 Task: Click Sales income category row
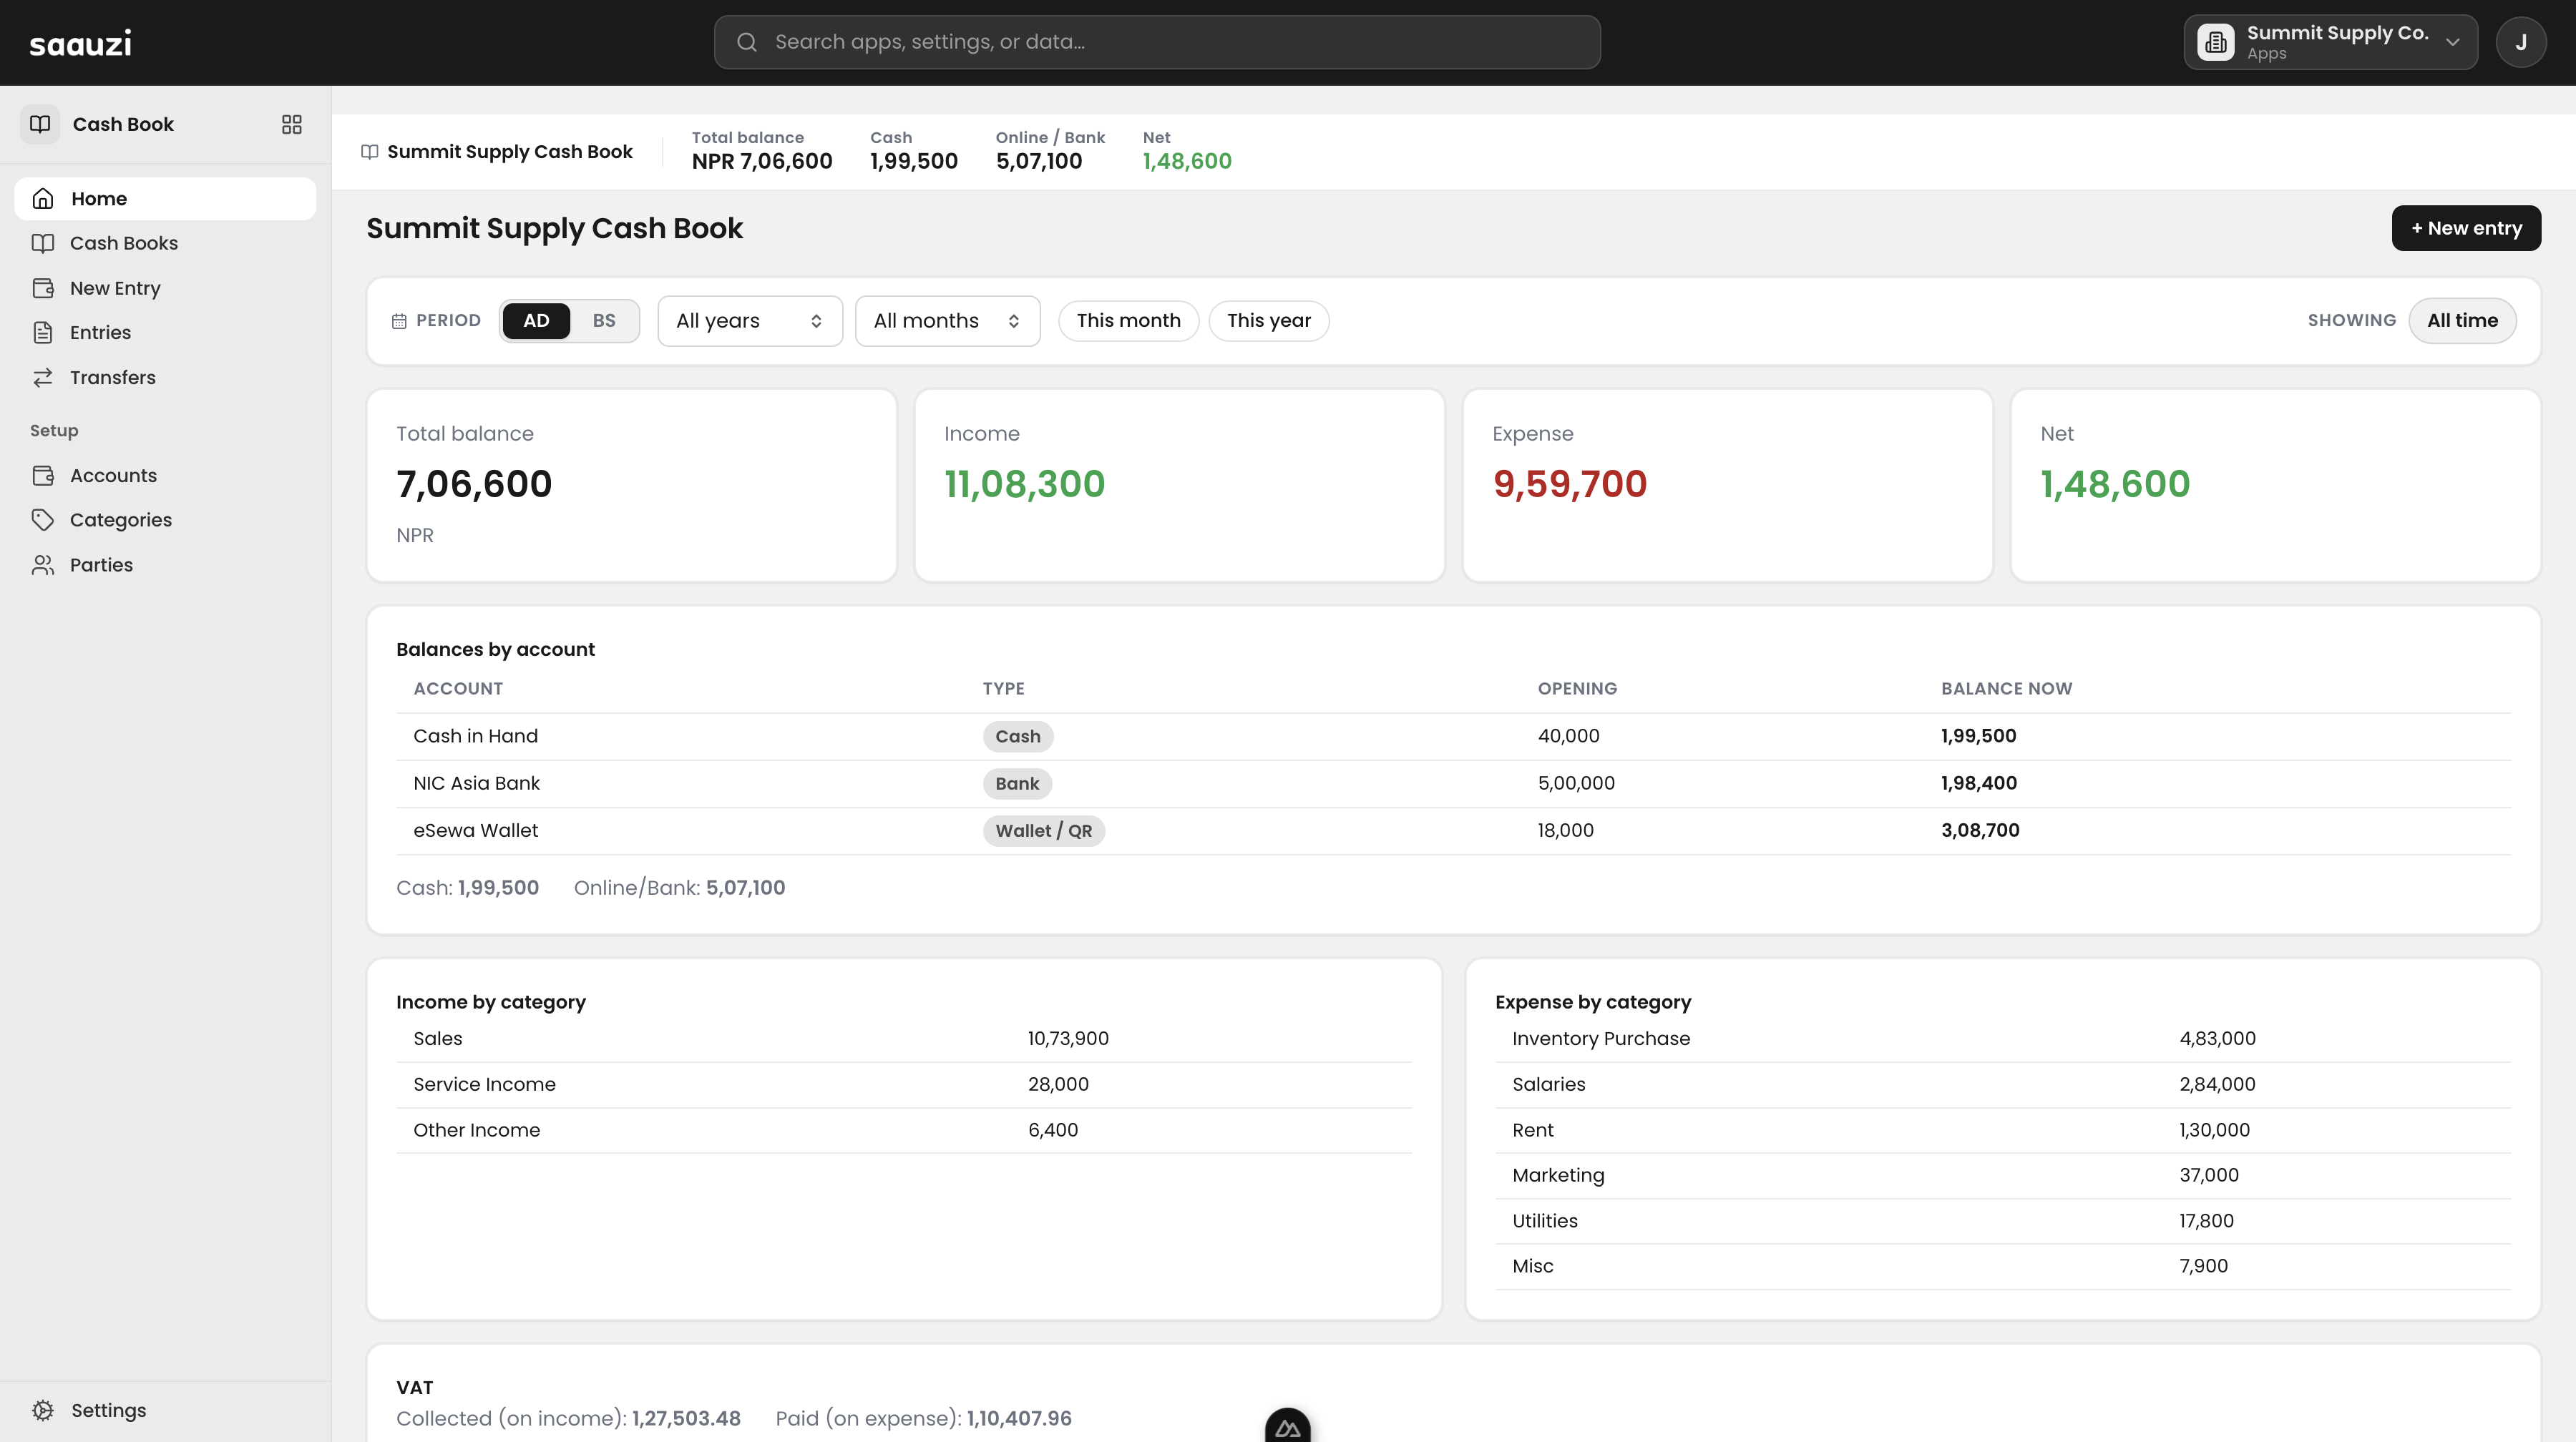point(904,1039)
